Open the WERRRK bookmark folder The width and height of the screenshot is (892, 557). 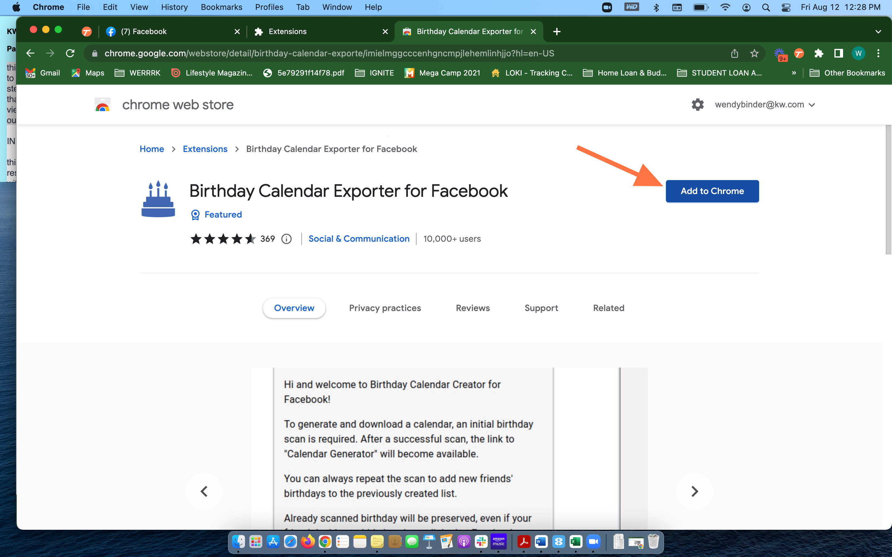pyautogui.click(x=138, y=73)
